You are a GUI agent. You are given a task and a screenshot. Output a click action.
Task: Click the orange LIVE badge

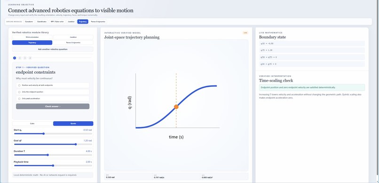245,33
